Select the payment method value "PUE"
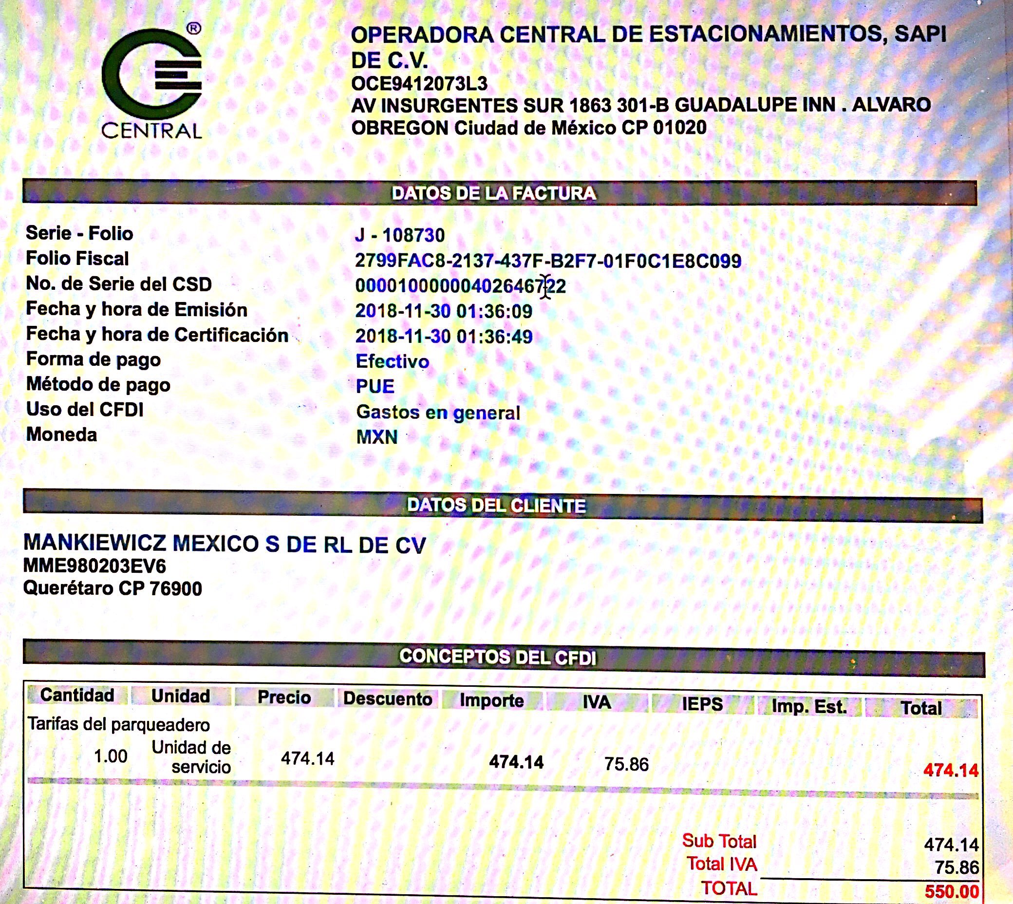Screen dimensions: 1013x904 pyautogui.click(x=375, y=386)
